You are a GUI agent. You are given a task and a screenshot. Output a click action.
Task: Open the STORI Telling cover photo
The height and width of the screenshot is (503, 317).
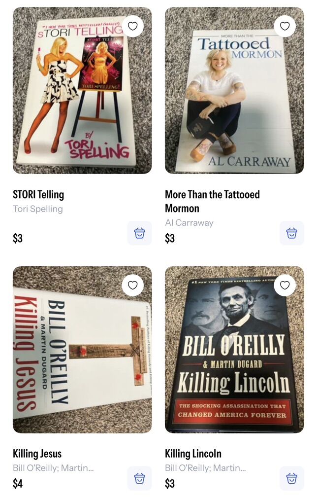(82, 90)
